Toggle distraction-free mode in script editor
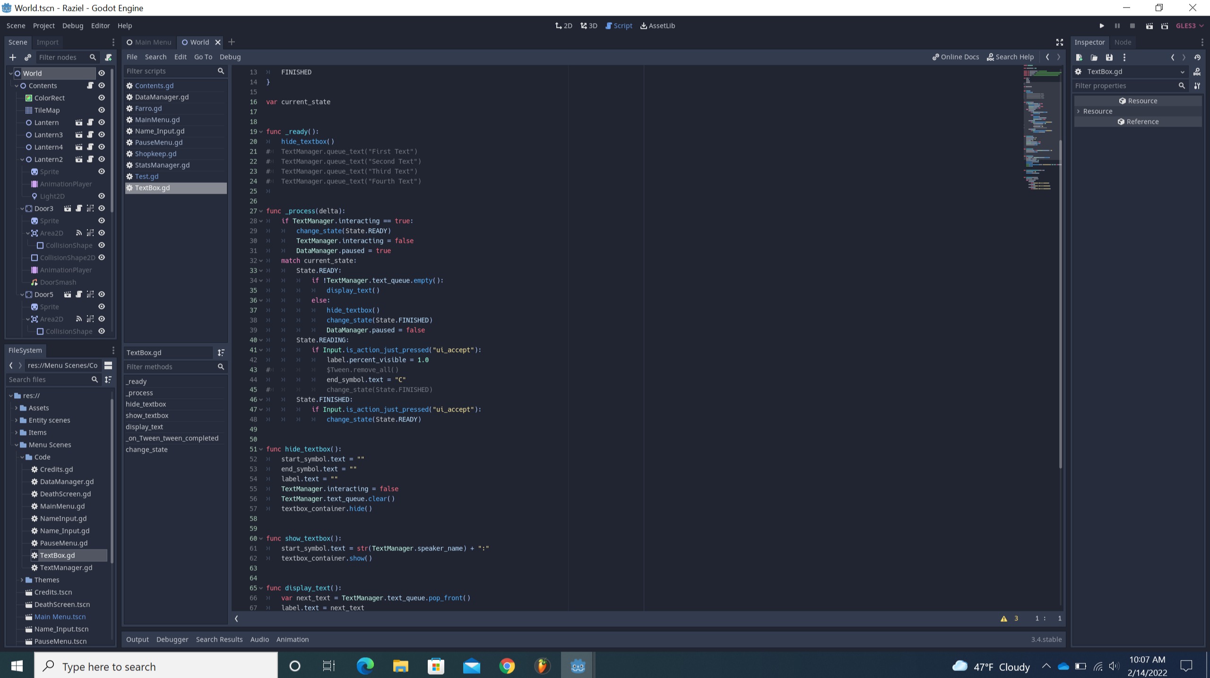 pos(1059,42)
